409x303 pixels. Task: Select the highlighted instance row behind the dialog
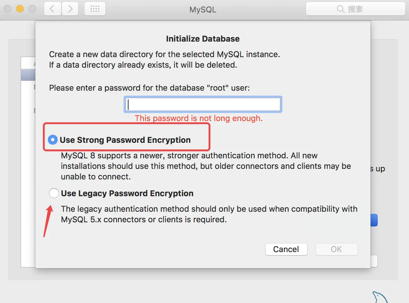28,75
